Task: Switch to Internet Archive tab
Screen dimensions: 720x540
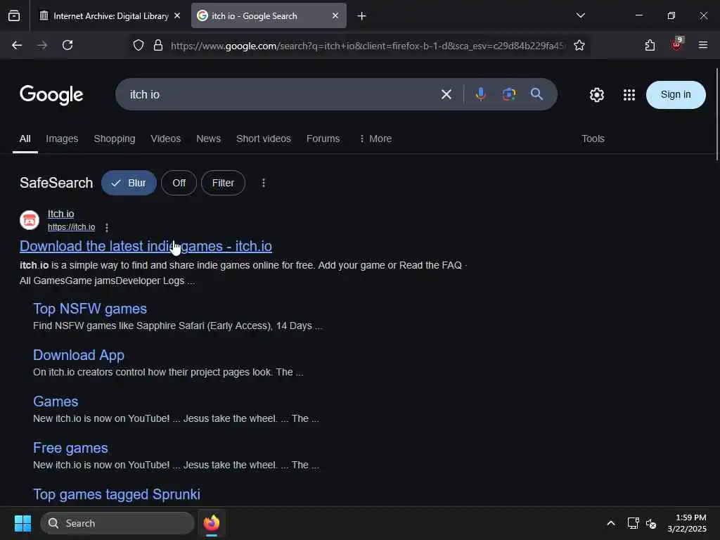Action: (x=110, y=16)
